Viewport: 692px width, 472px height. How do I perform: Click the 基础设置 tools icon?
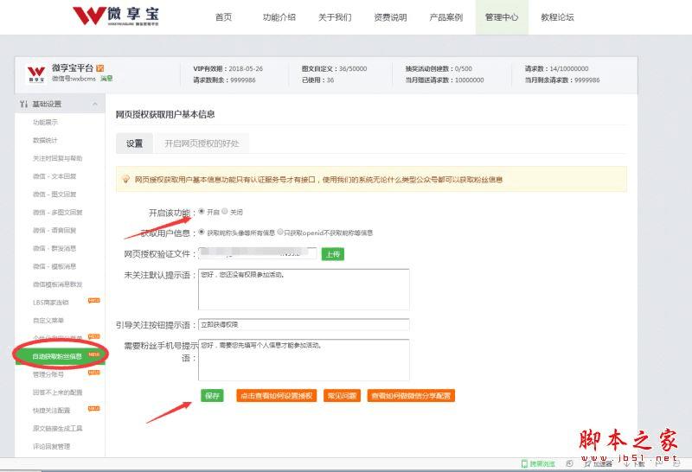pos(23,104)
